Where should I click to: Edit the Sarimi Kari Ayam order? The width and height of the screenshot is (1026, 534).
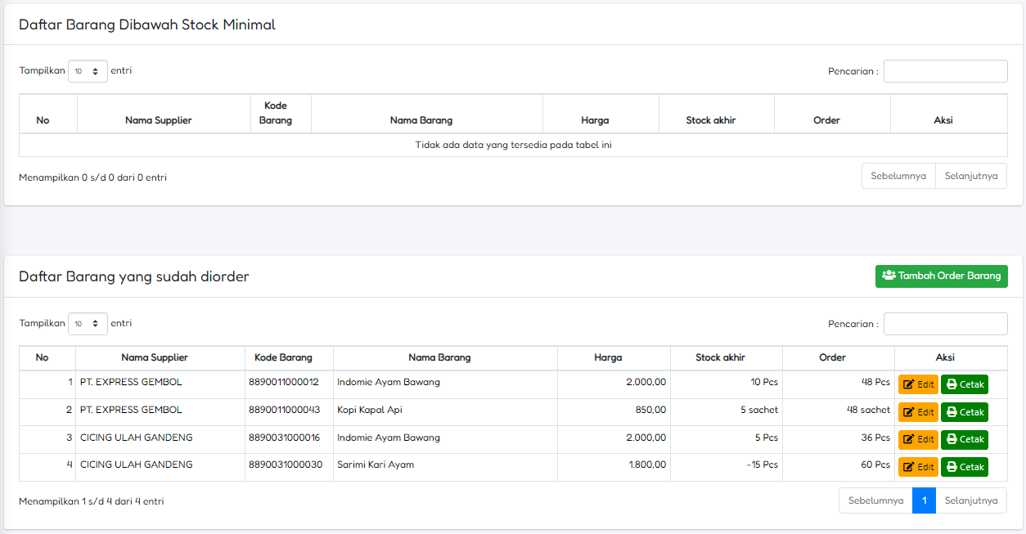[918, 467]
